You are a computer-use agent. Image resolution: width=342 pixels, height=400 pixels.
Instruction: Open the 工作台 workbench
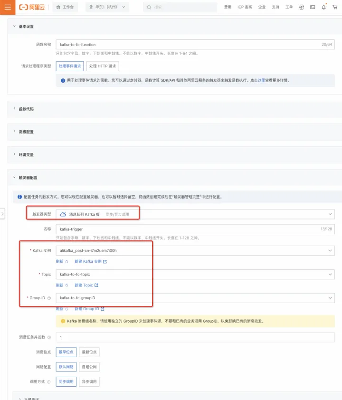click(x=65, y=7)
